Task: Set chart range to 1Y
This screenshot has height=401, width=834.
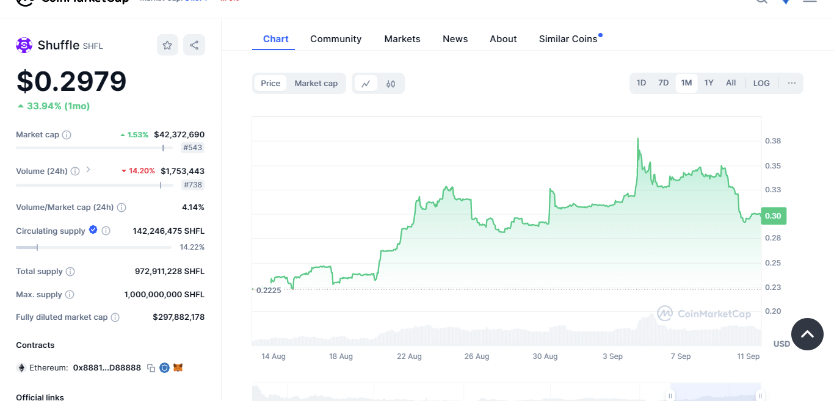Action: [x=709, y=83]
